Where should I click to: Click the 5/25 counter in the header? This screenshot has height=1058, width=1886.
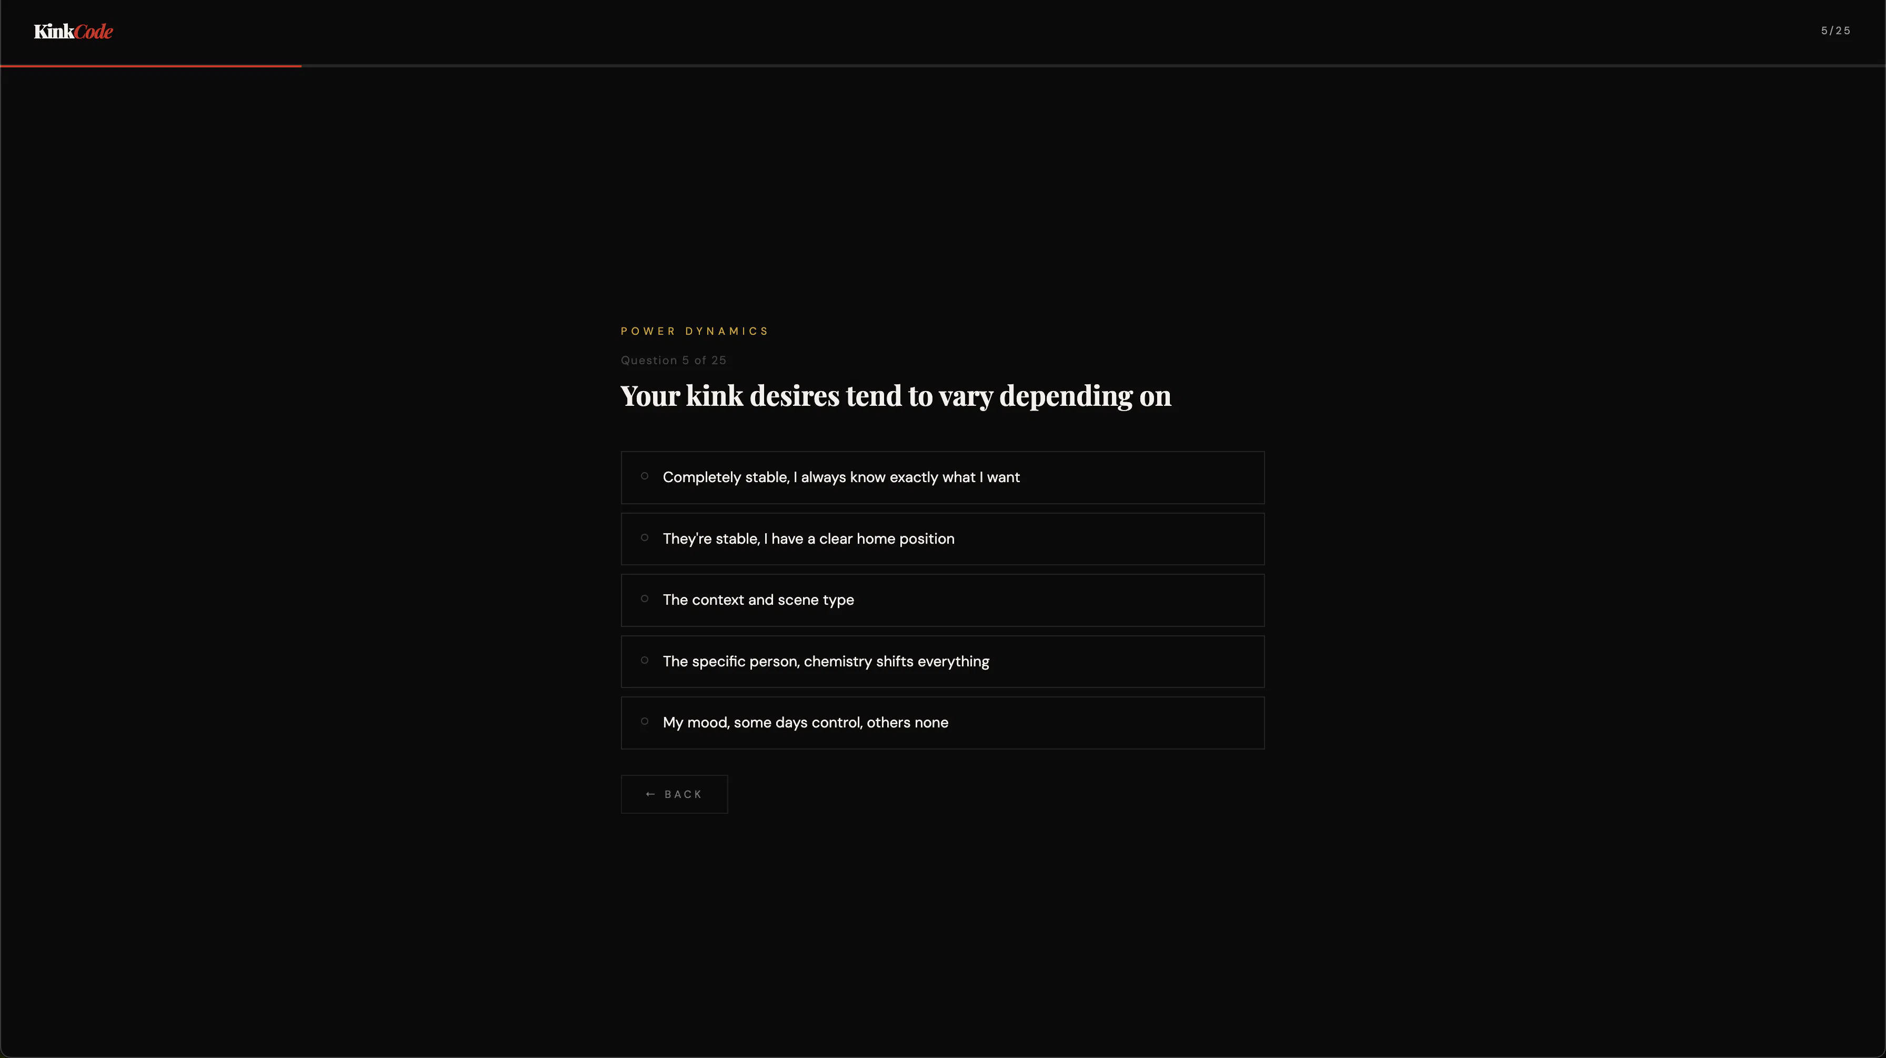tap(1835, 31)
